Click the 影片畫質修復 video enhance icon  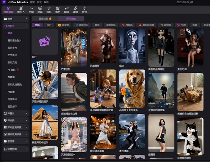point(5,127)
